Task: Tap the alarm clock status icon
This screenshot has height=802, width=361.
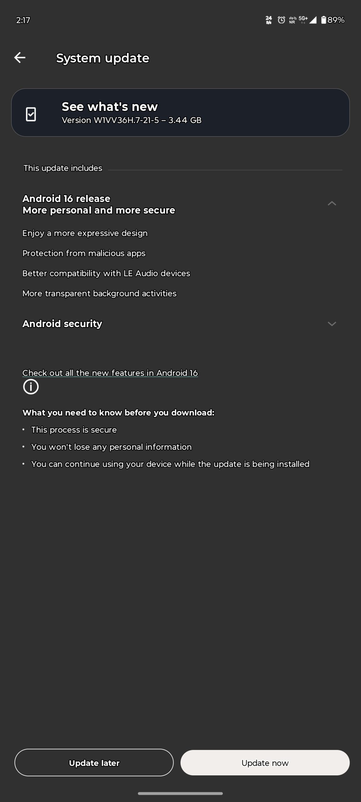Action: coord(281,20)
